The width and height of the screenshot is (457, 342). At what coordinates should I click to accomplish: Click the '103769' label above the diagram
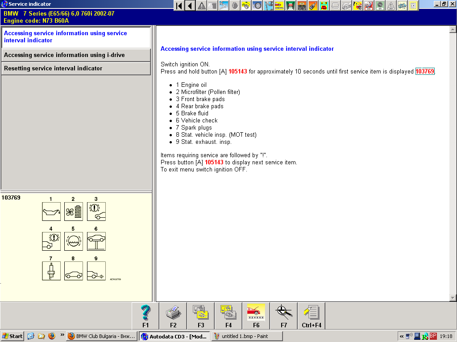11,198
